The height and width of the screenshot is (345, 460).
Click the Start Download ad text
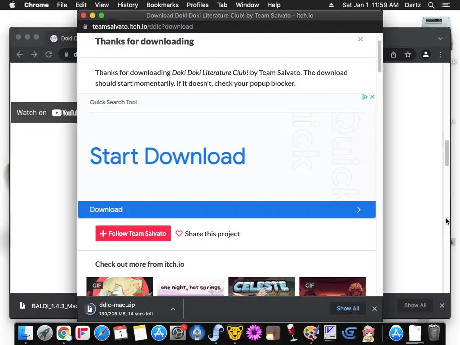point(168,156)
